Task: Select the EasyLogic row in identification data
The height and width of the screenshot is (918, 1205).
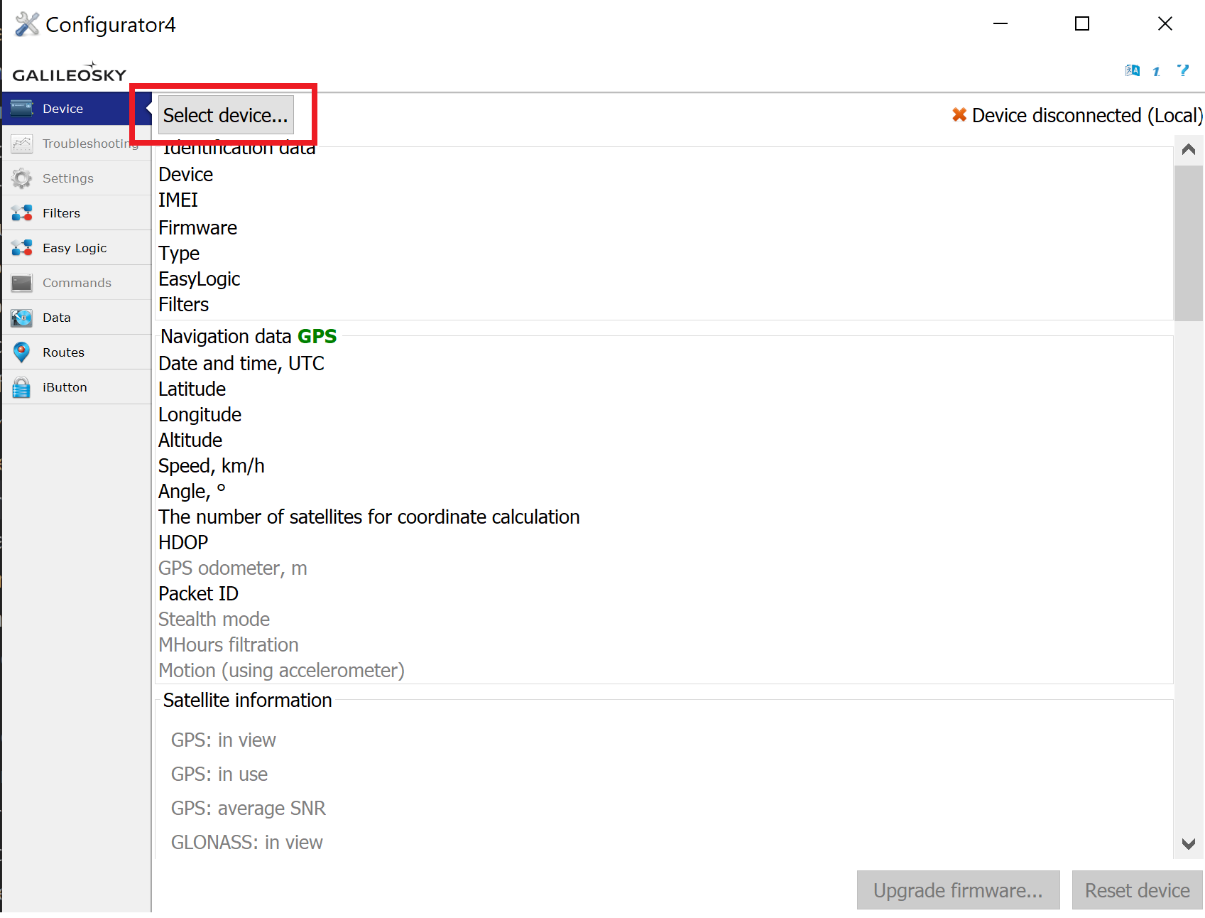Action: pos(199,279)
